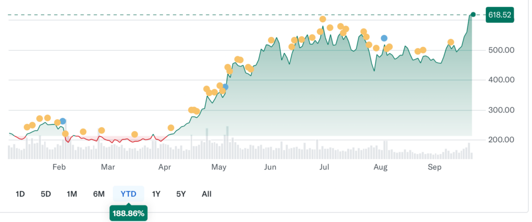Open the blue event marker in early August

coord(384,38)
